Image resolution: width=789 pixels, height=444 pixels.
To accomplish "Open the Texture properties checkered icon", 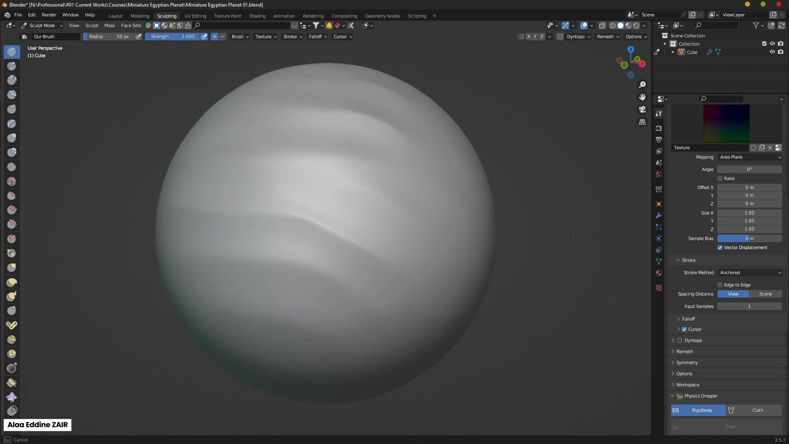I will pyautogui.click(x=659, y=288).
